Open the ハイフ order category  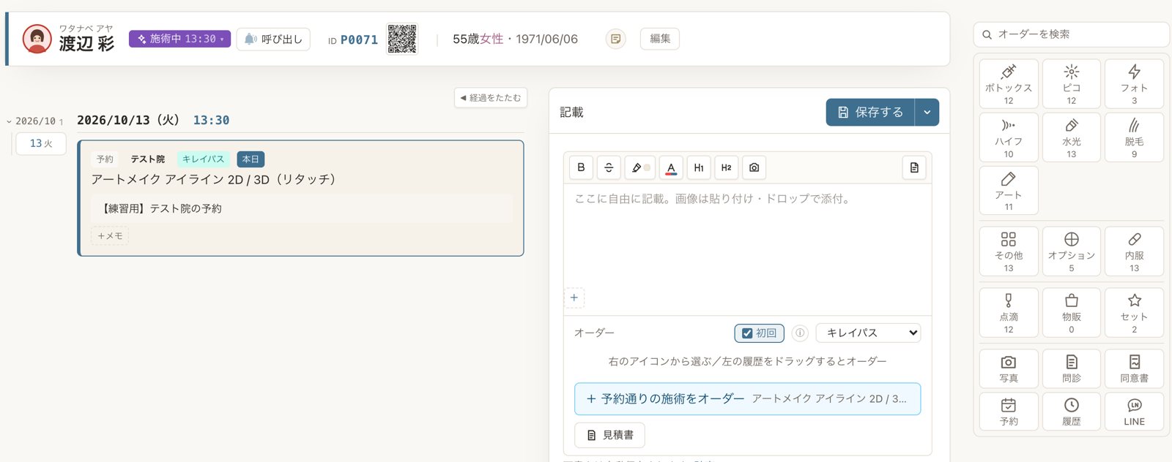[1009, 137]
